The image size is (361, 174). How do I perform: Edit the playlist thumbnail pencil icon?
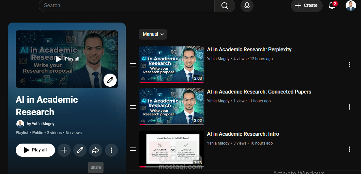(x=110, y=80)
